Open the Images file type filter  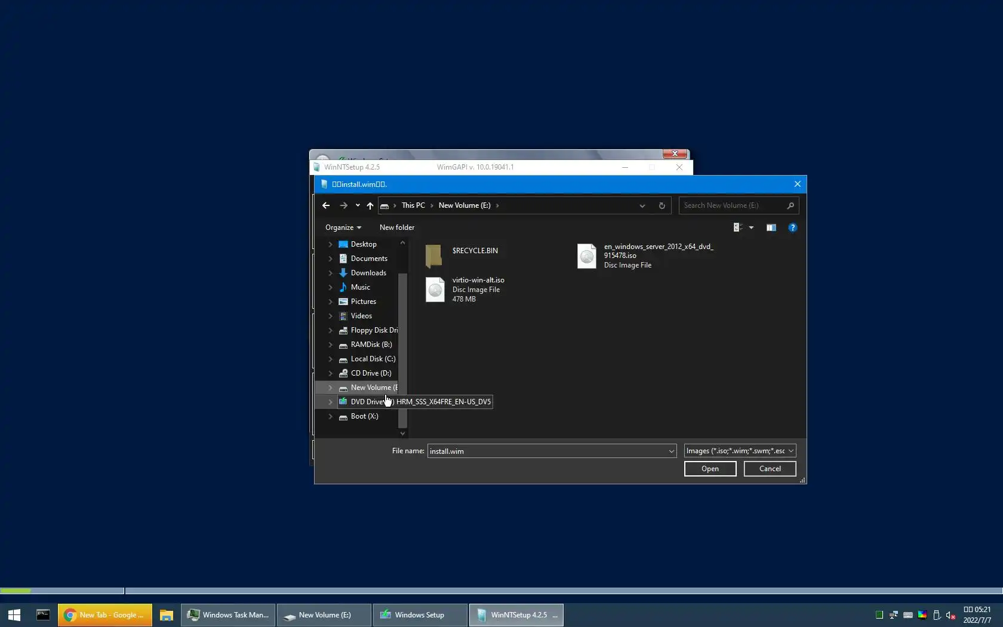click(x=740, y=451)
